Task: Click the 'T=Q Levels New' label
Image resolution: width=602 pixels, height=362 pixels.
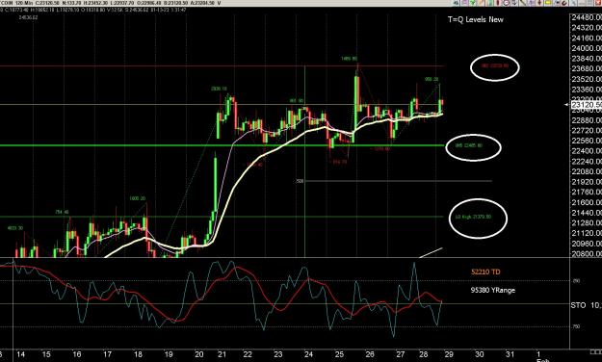Action: [x=475, y=19]
